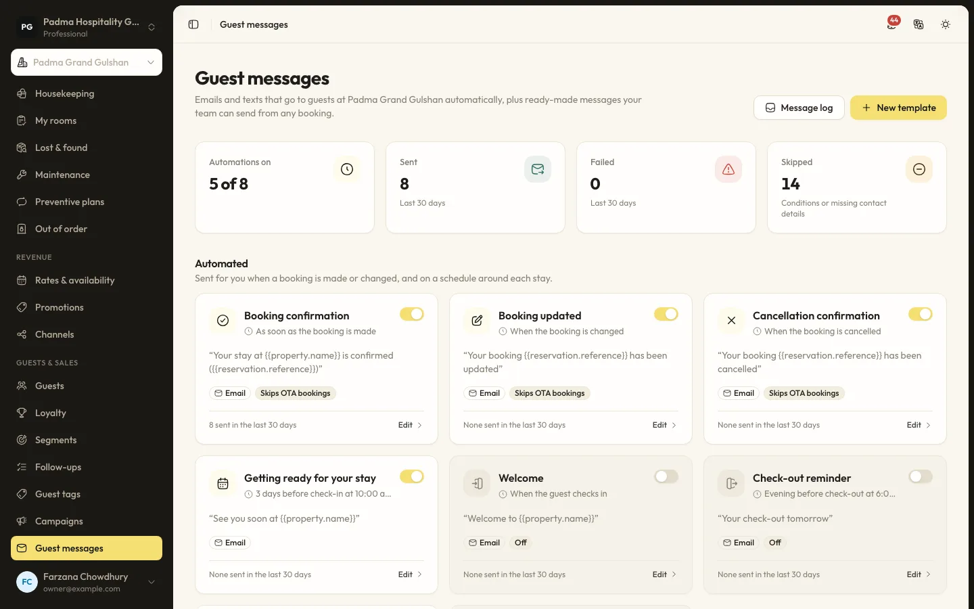Click the Automations on '5 of 8' value
Viewport: 974px width, 609px height.
(x=229, y=184)
